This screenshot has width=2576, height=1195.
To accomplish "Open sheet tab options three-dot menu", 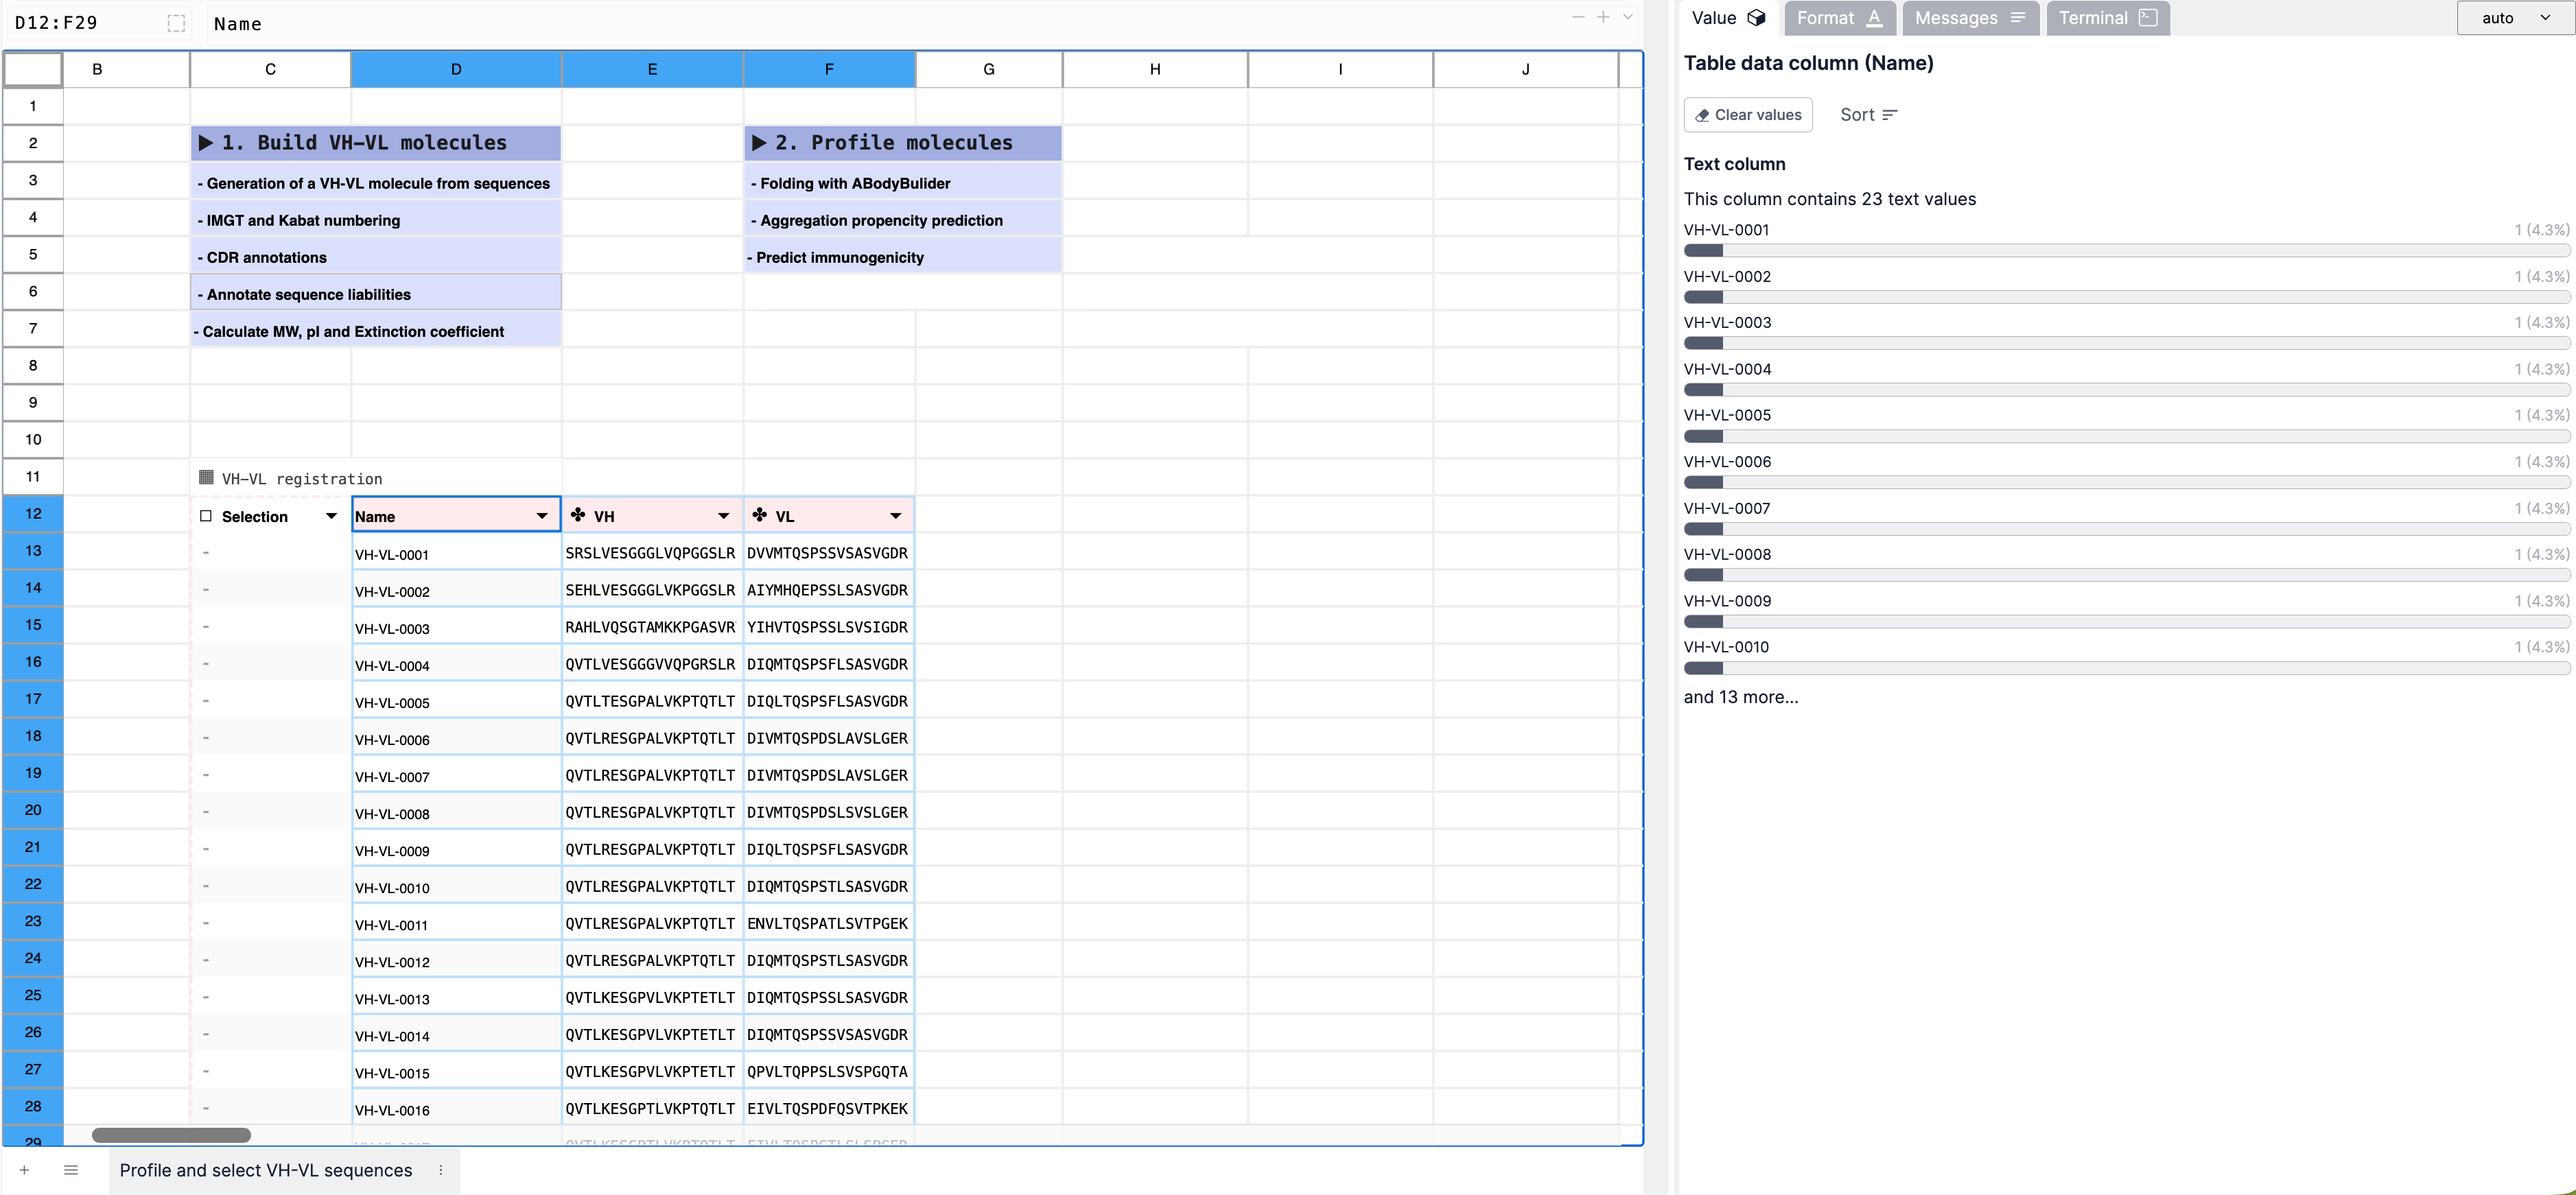I will tap(441, 1170).
